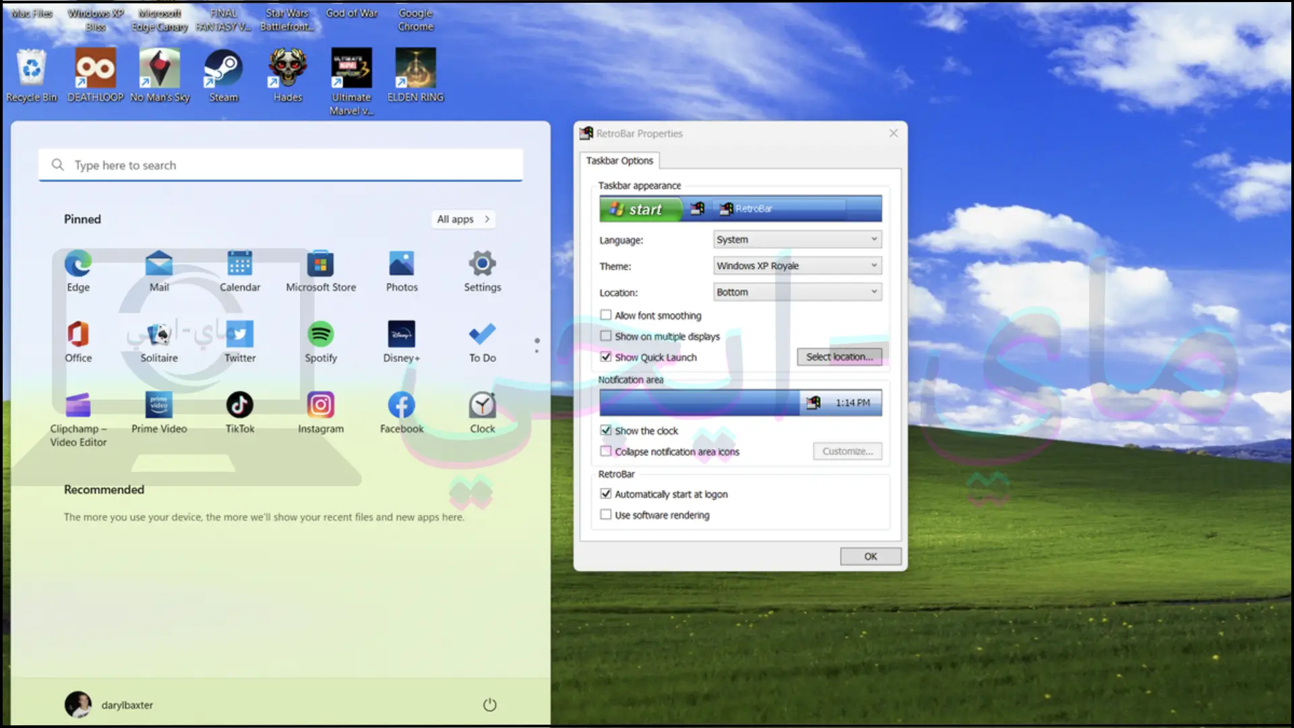Viewport: 1294px width, 728px height.
Task: Expand the Location dropdown options
Action: 873,292
